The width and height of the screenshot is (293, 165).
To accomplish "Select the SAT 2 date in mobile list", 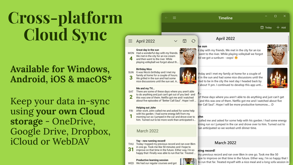I will click(131, 95).
